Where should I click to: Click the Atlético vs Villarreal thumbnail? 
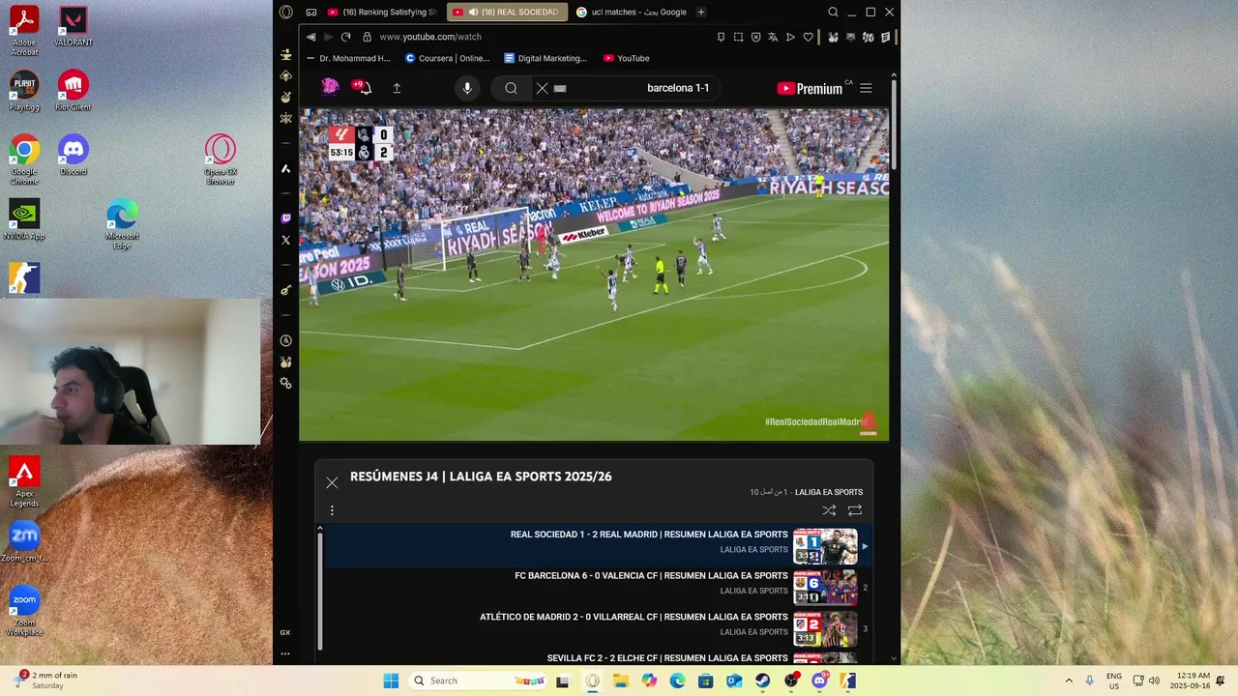(825, 628)
